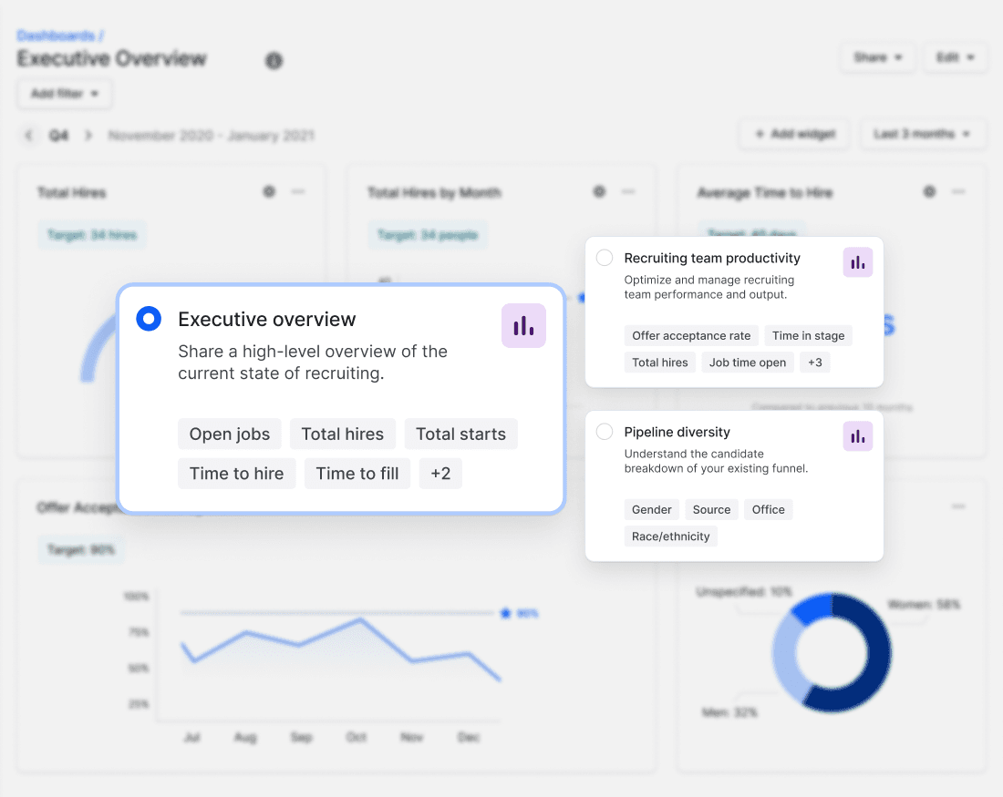
Task: Click the Add filter dropdown
Action: (x=64, y=94)
